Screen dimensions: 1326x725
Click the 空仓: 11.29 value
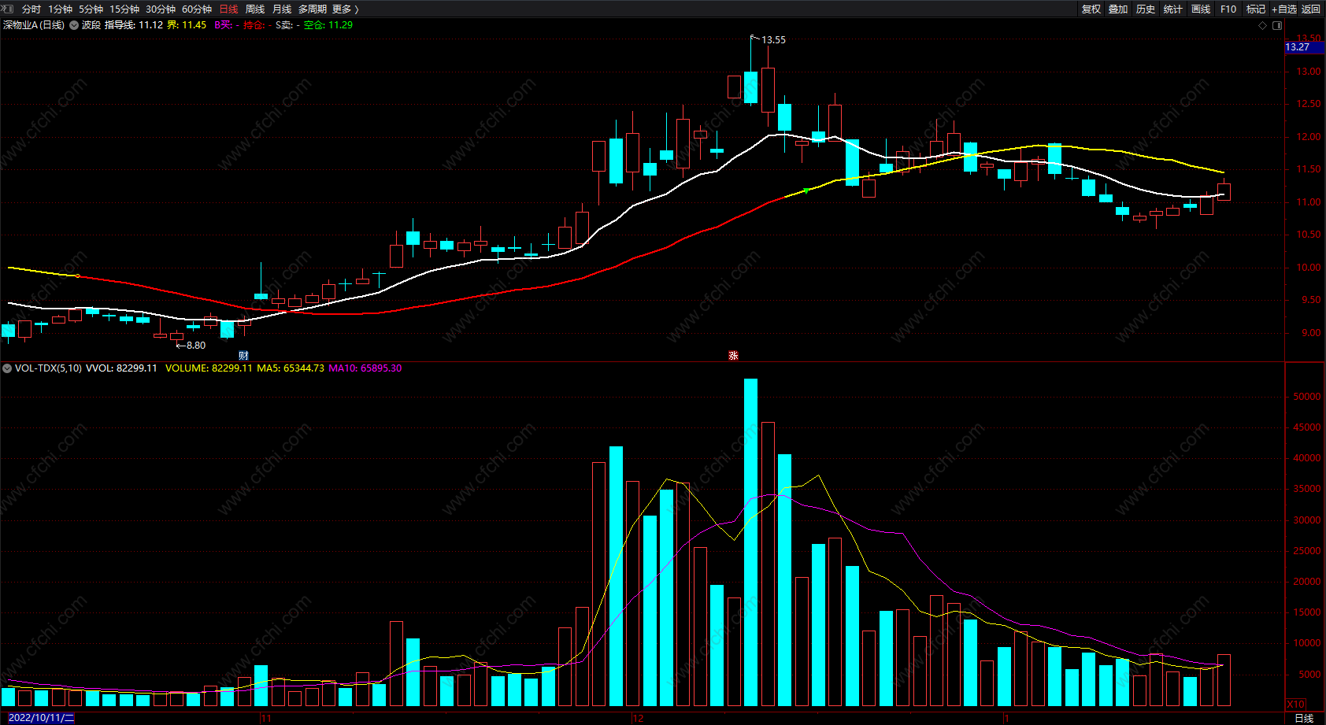click(x=328, y=25)
